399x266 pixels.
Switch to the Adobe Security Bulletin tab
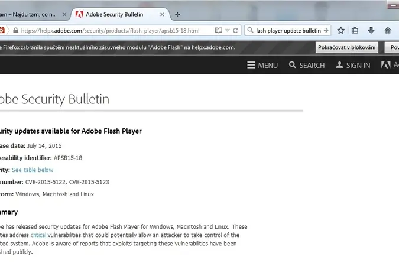point(120,15)
